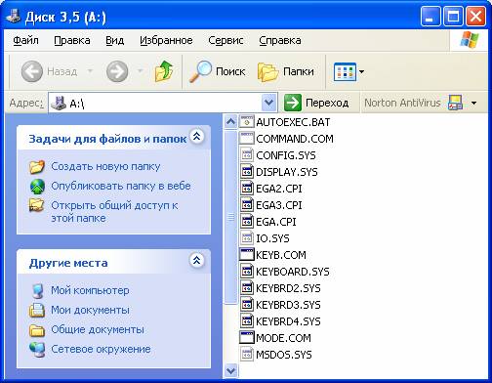Select the file name MSDOS.SYS

(284, 355)
